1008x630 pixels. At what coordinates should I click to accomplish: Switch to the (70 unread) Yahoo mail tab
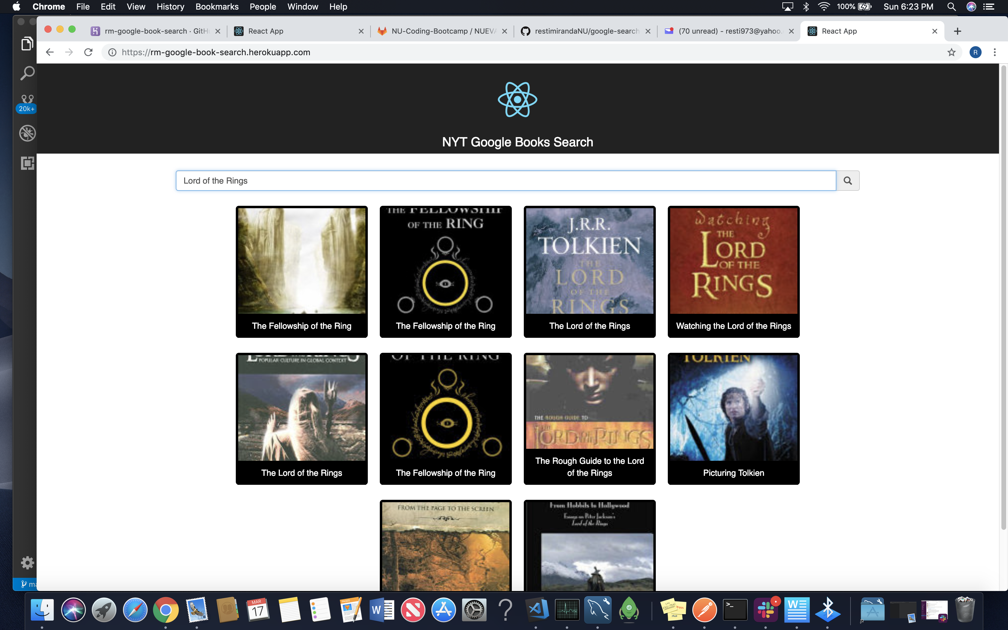729,31
